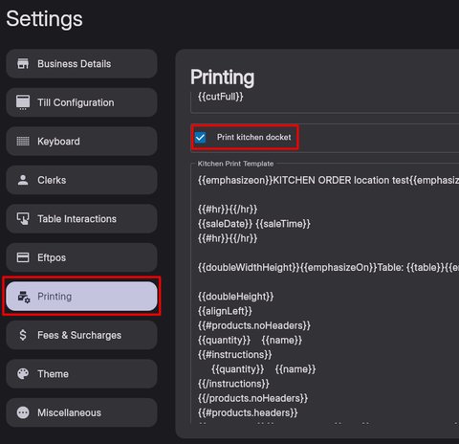This screenshot has width=459, height=444.
Task: Click the Business Details storefront icon
Action: [x=23, y=64]
